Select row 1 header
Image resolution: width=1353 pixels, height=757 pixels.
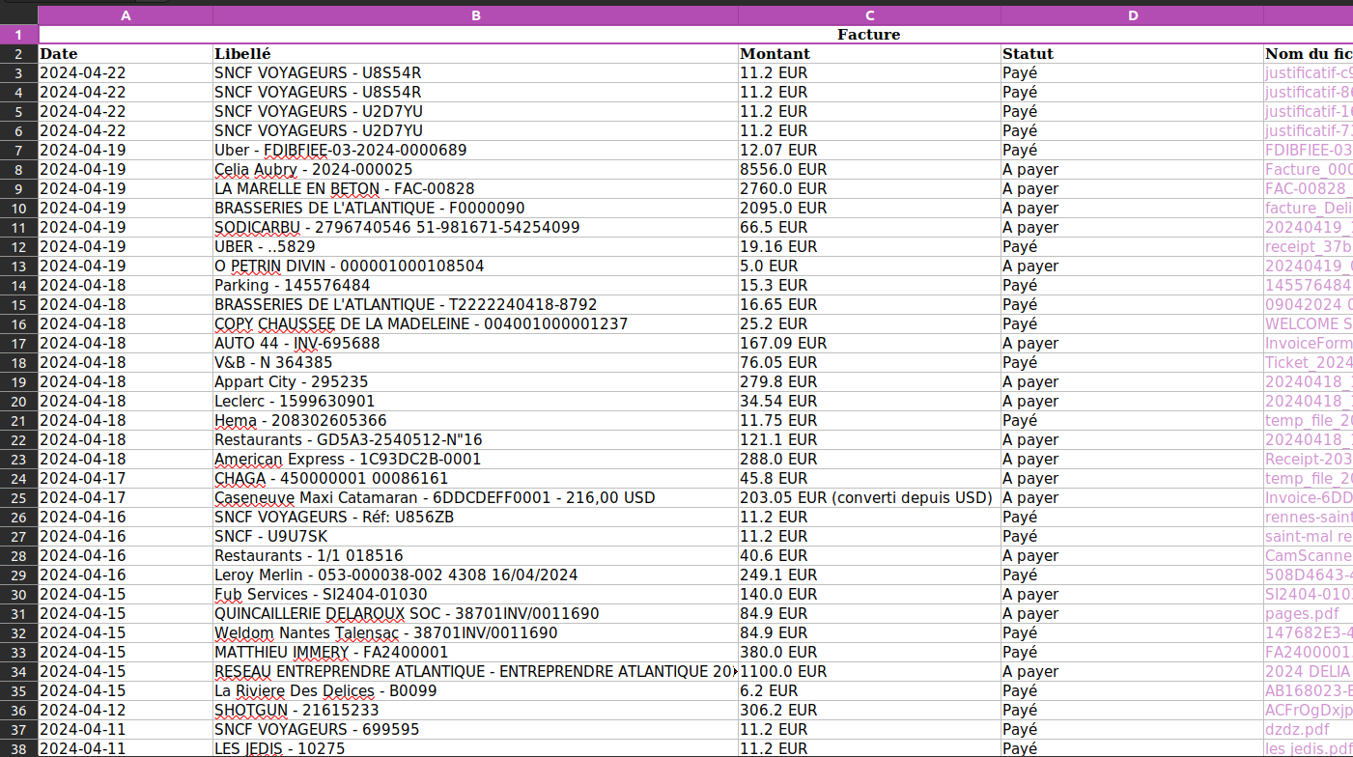pyautogui.click(x=18, y=35)
